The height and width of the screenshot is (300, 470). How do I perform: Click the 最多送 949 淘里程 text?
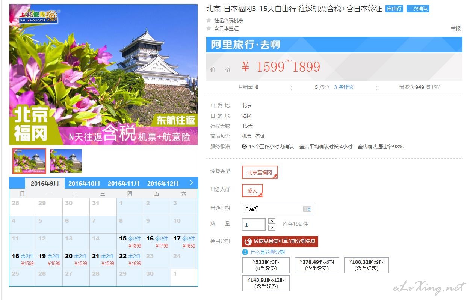[x=419, y=87]
